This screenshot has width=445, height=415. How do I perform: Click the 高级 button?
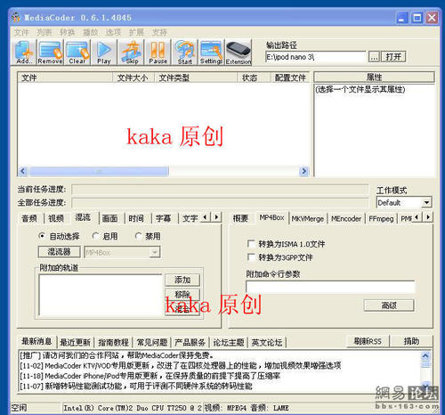[x=389, y=305]
